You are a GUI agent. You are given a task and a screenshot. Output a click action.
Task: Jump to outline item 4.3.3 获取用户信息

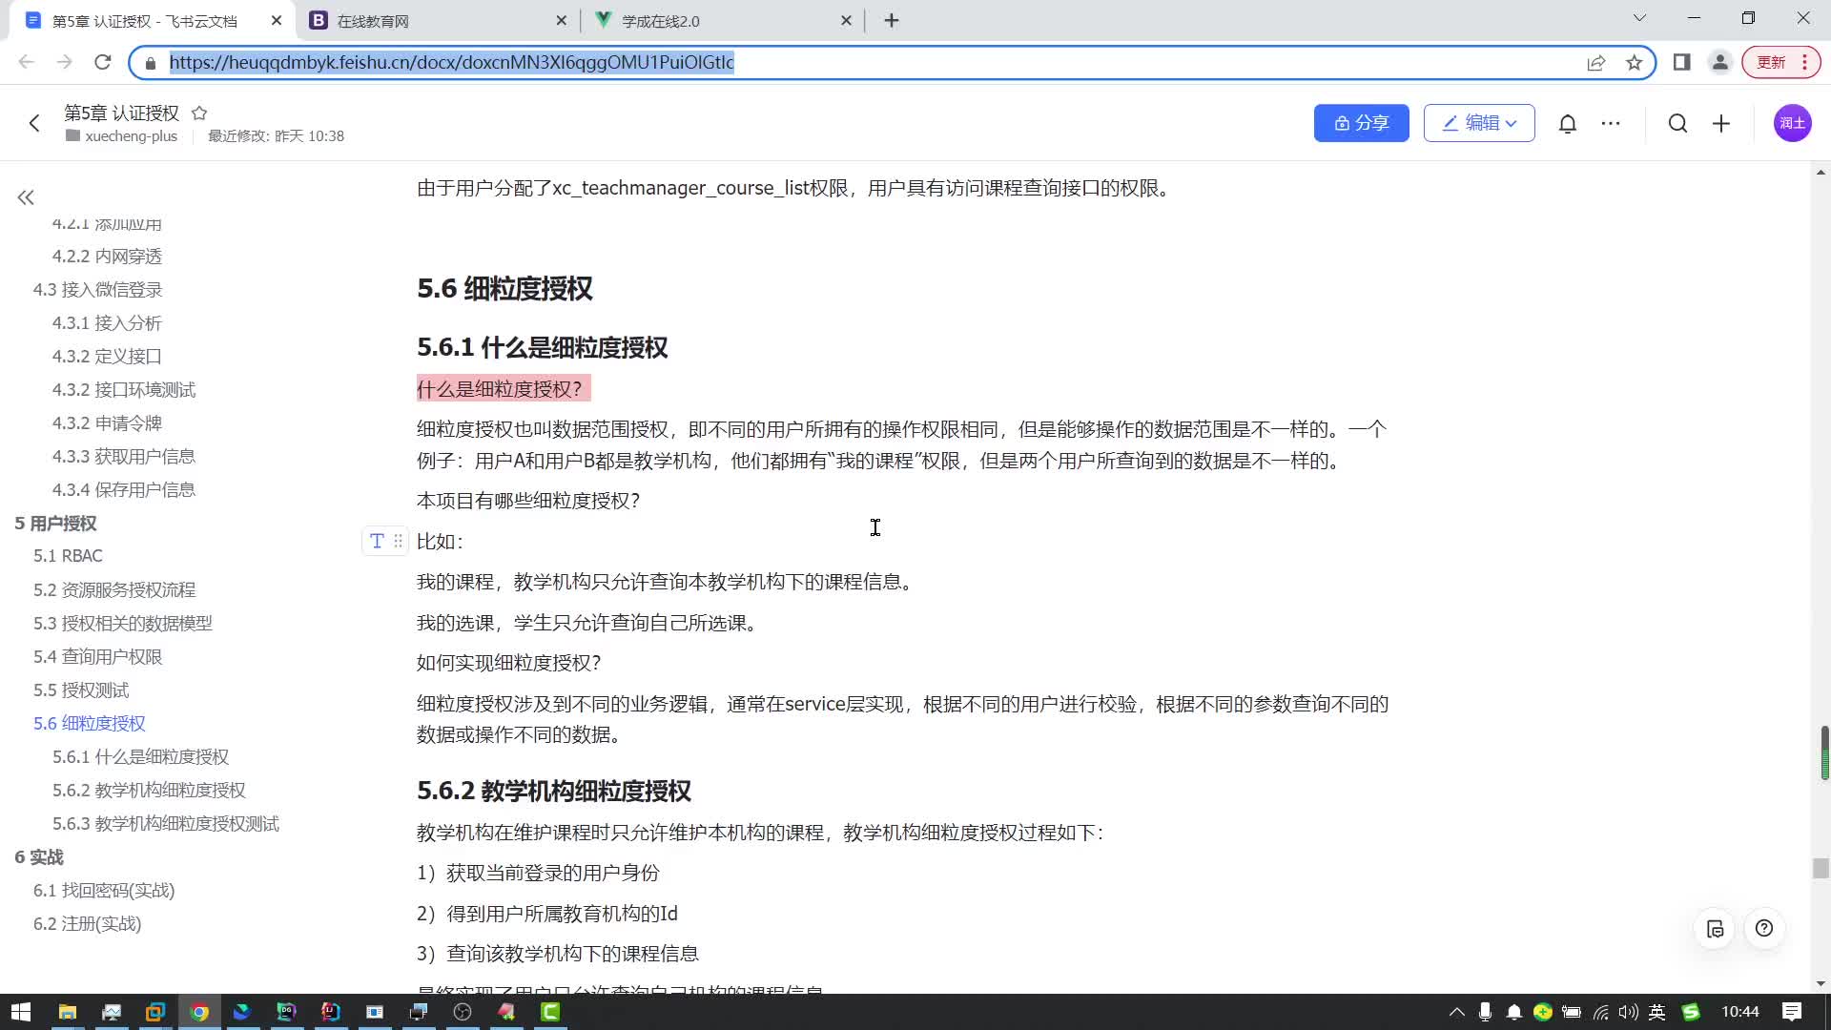click(124, 457)
